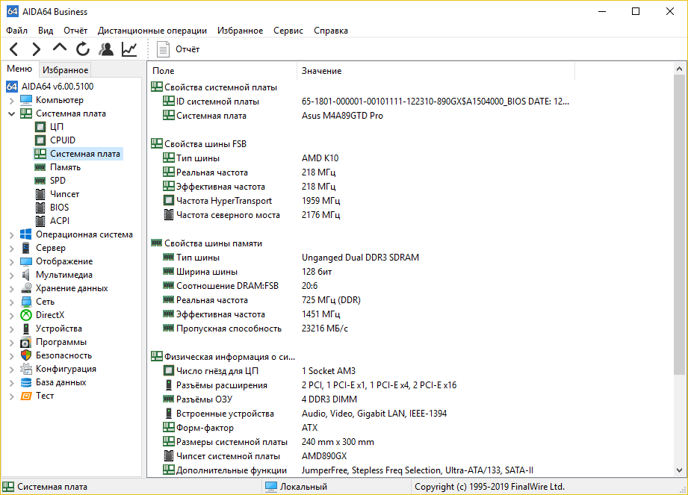
Task: Open the Дистанционные операции menu
Action: pyautogui.click(x=152, y=31)
